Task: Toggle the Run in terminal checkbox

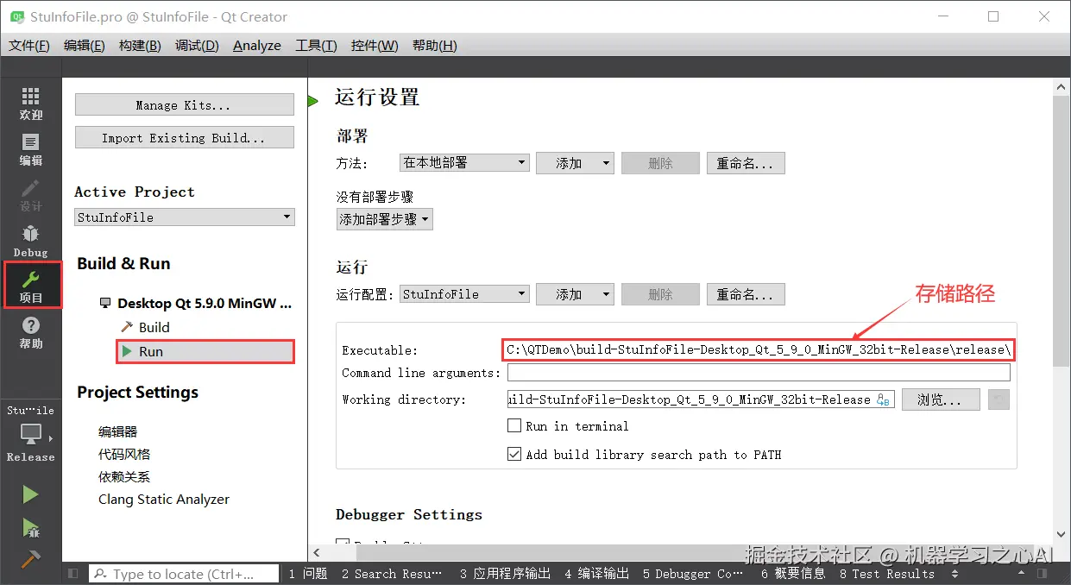Action: click(x=514, y=425)
